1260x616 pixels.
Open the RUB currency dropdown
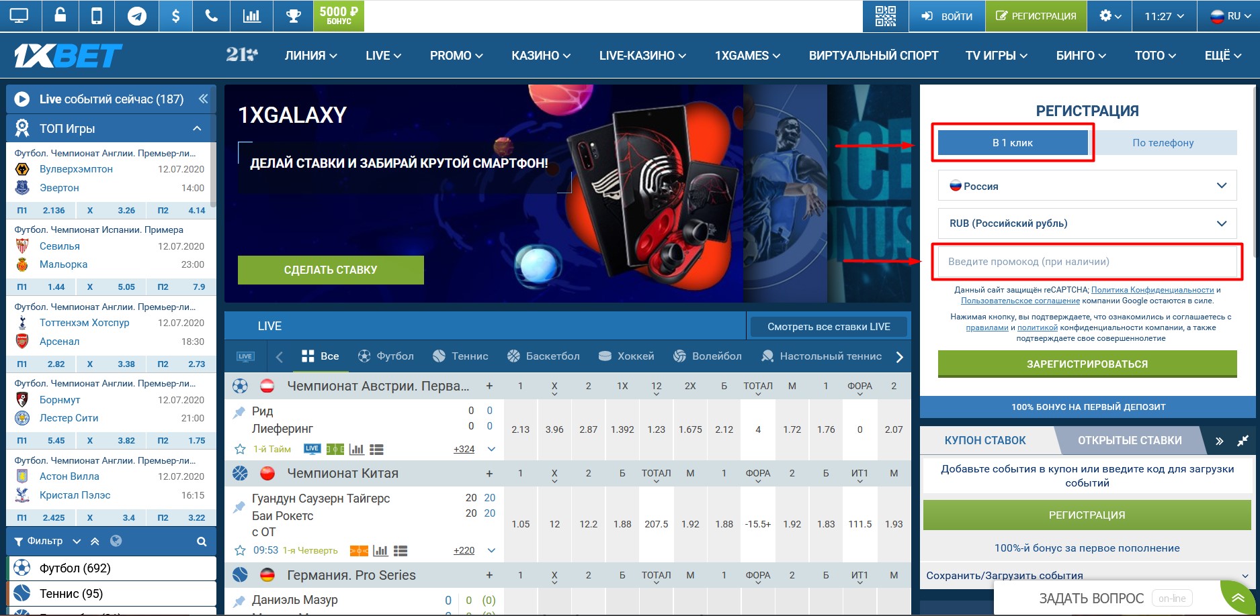click(1087, 223)
